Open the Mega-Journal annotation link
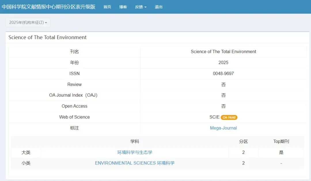311x181 pixels. [x=223, y=128]
